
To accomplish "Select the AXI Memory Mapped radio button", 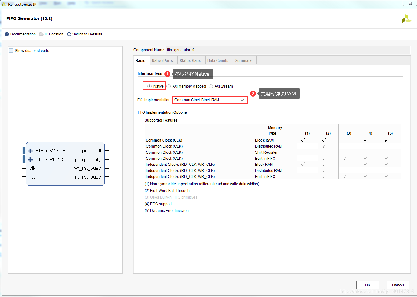I will [x=169, y=86].
